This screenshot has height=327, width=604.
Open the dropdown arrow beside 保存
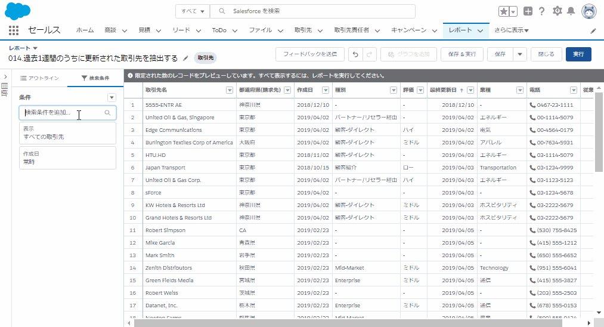[x=520, y=54]
